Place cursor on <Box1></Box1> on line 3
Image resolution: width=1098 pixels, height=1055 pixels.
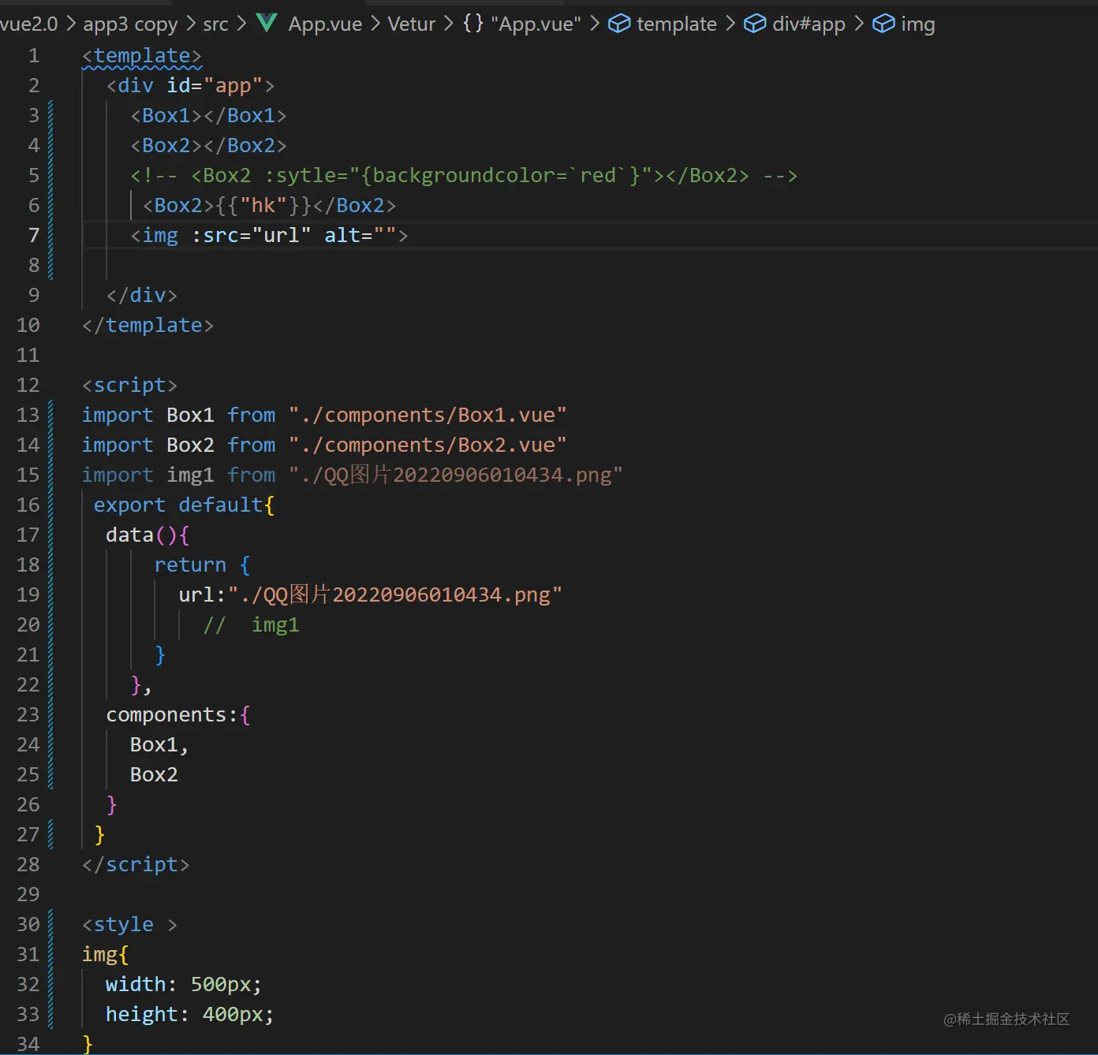pyautogui.click(x=208, y=116)
